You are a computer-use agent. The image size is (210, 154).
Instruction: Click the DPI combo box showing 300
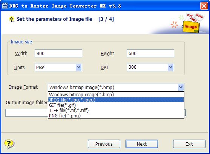click(150, 67)
